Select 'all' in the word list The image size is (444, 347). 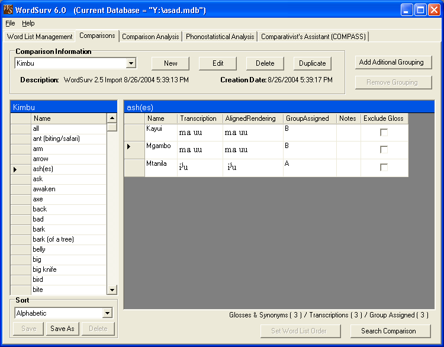point(69,128)
